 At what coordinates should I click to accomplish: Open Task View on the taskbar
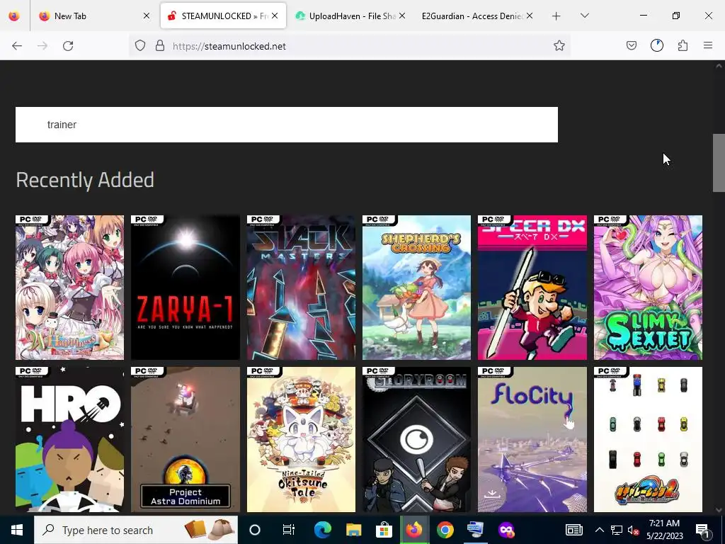point(289,530)
